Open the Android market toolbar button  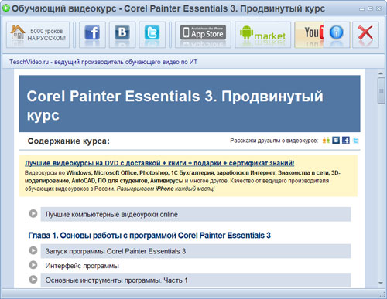tap(262, 35)
